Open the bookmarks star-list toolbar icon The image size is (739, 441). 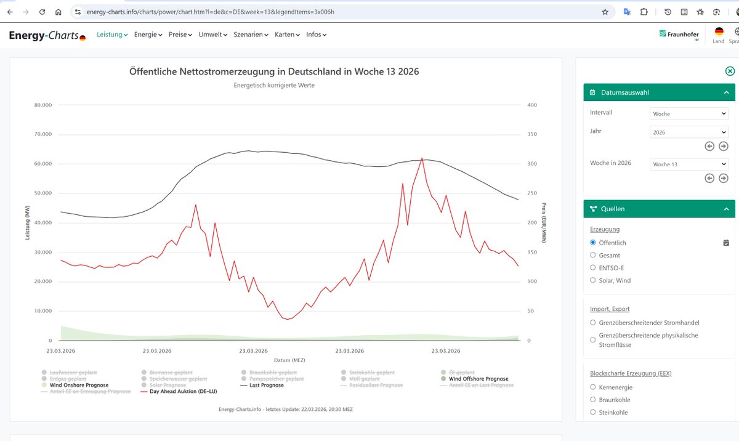[x=700, y=12]
